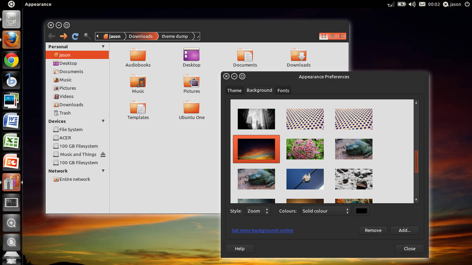This screenshot has height=265, width=472.
Task: Open the battery status indicator
Action: pyautogui.click(x=402, y=4)
